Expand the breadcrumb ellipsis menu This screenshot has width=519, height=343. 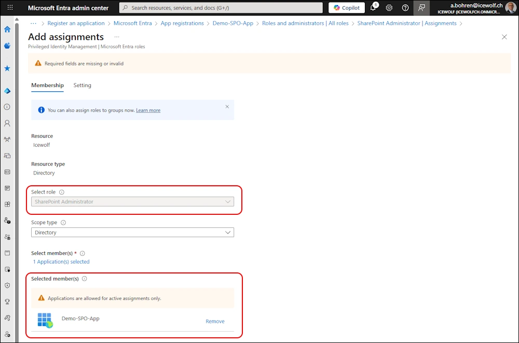coord(34,23)
